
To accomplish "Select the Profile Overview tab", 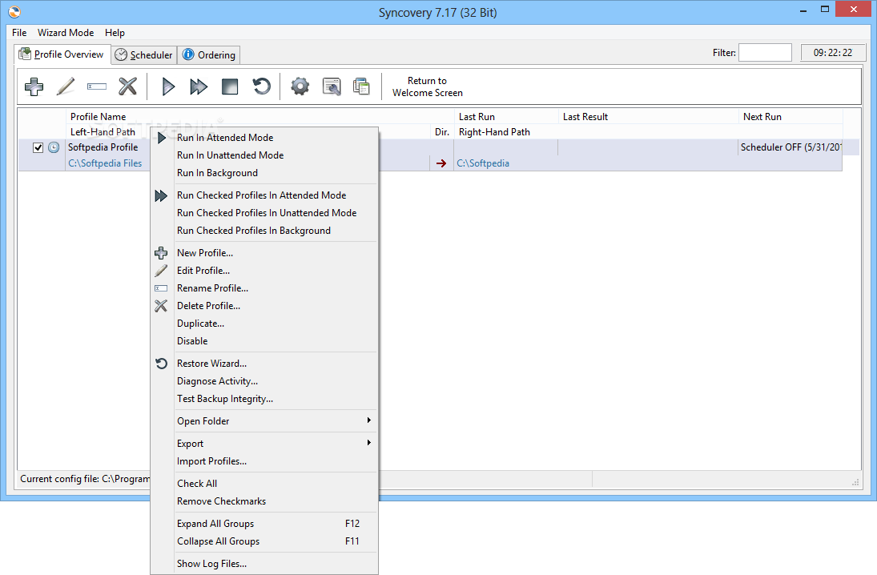I will pyautogui.click(x=62, y=54).
